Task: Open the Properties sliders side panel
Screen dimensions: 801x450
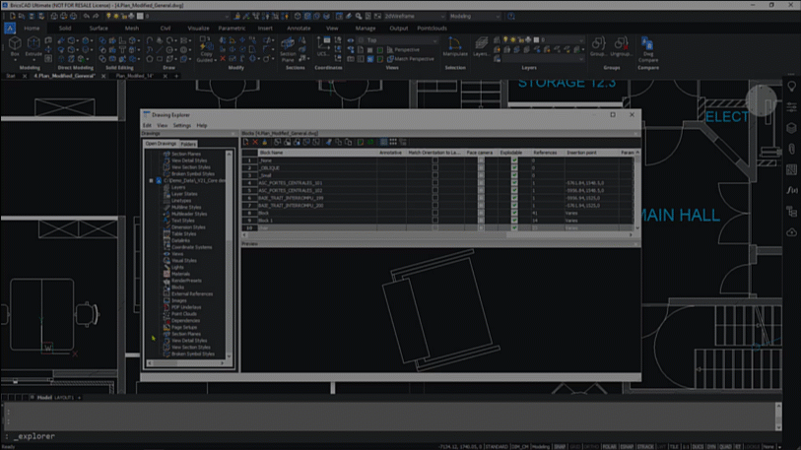Action: pyautogui.click(x=791, y=107)
